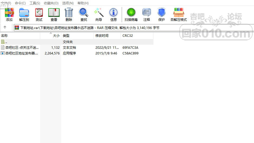
Task: Open the View (查看) book icon
Action: coord(54,12)
